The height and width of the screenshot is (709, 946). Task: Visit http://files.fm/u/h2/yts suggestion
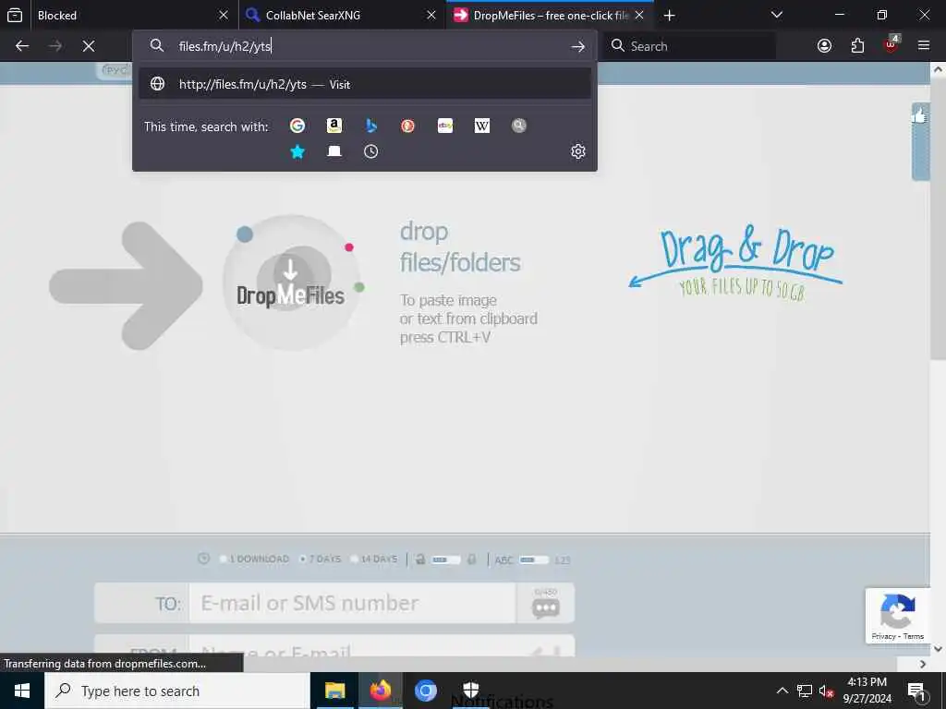tap(364, 84)
